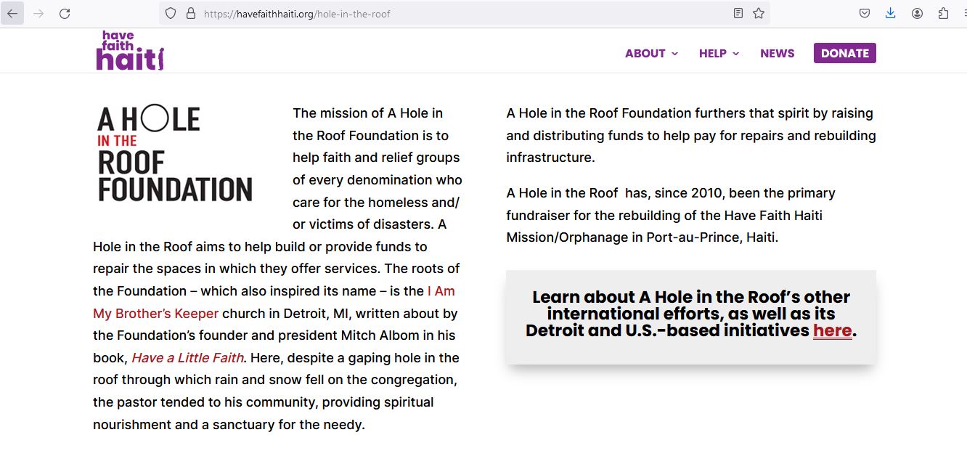Click the browser forward arrow
Image resolution: width=967 pixels, height=464 pixels.
(38, 13)
